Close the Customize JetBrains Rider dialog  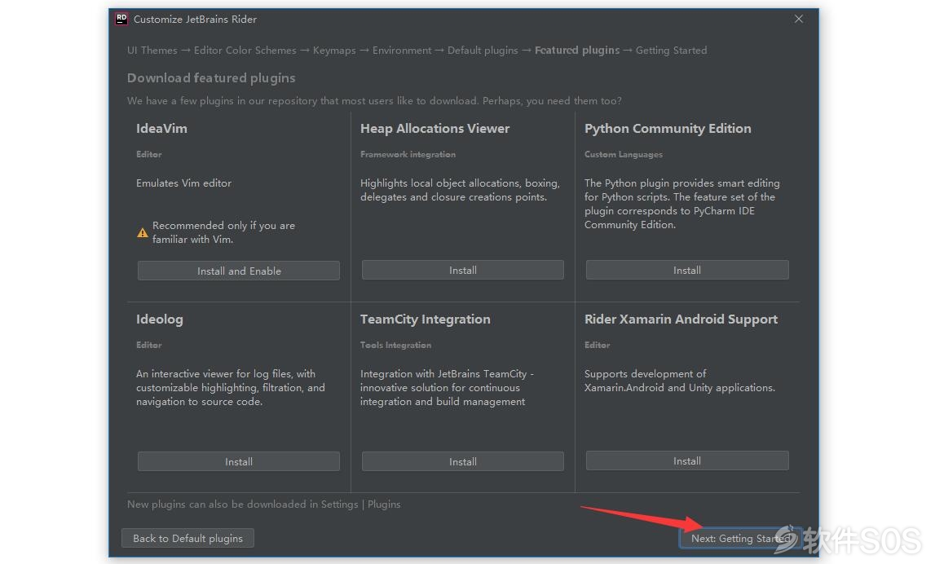point(798,19)
